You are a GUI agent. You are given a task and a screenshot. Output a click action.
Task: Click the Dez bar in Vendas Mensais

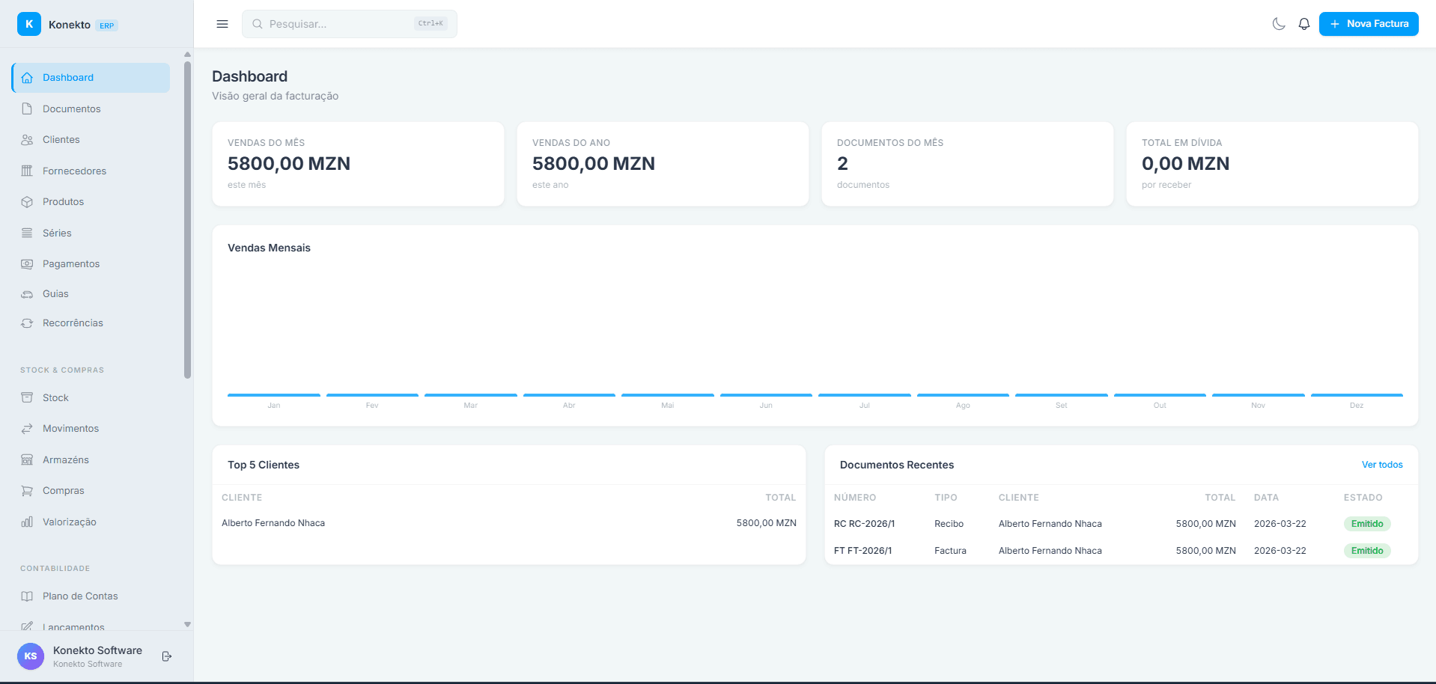pos(1357,395)
